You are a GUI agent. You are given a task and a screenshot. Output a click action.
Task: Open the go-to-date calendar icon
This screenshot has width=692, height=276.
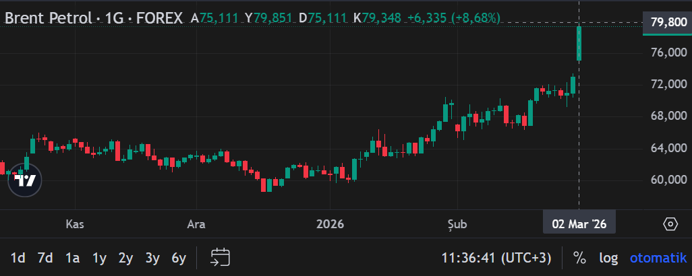(x=220, y=257)
